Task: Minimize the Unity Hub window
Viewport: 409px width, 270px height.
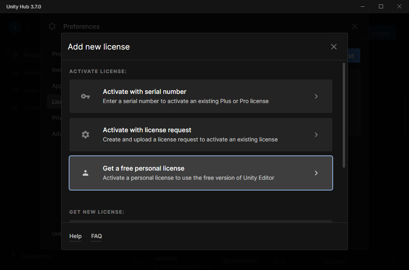Action: coord(363,6)
